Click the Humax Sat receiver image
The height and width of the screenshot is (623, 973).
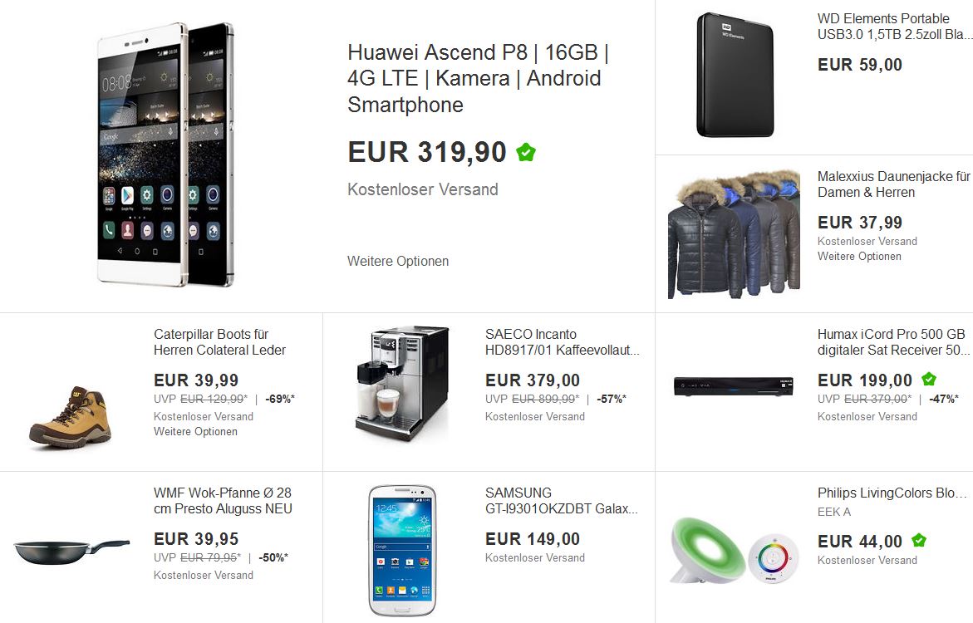point(734,386)
